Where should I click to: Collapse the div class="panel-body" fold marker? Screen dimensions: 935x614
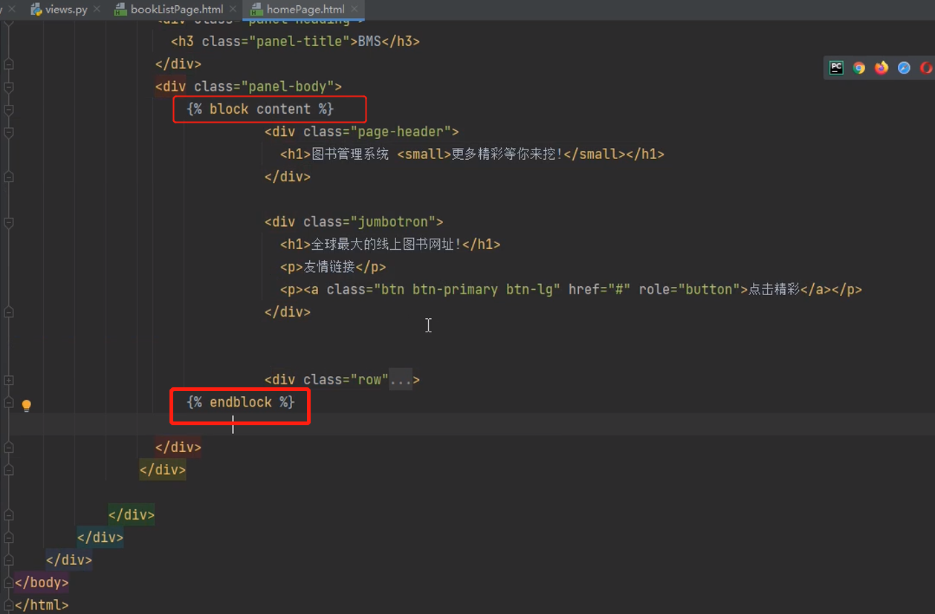coord(9,87)
